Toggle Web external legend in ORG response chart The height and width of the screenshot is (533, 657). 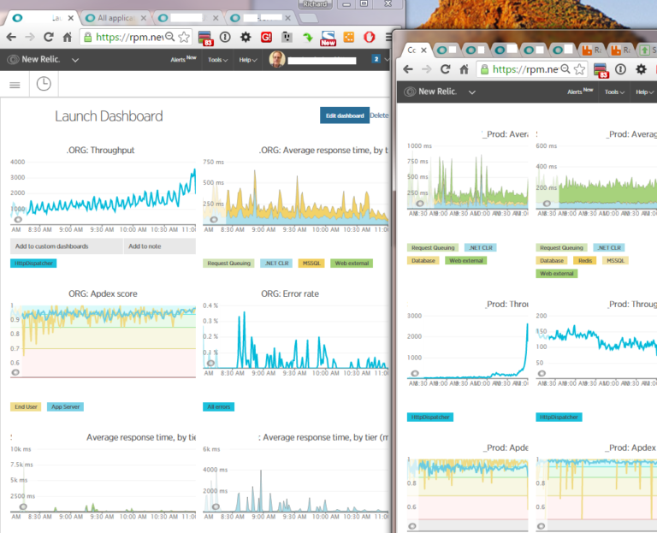click(352, 264)
